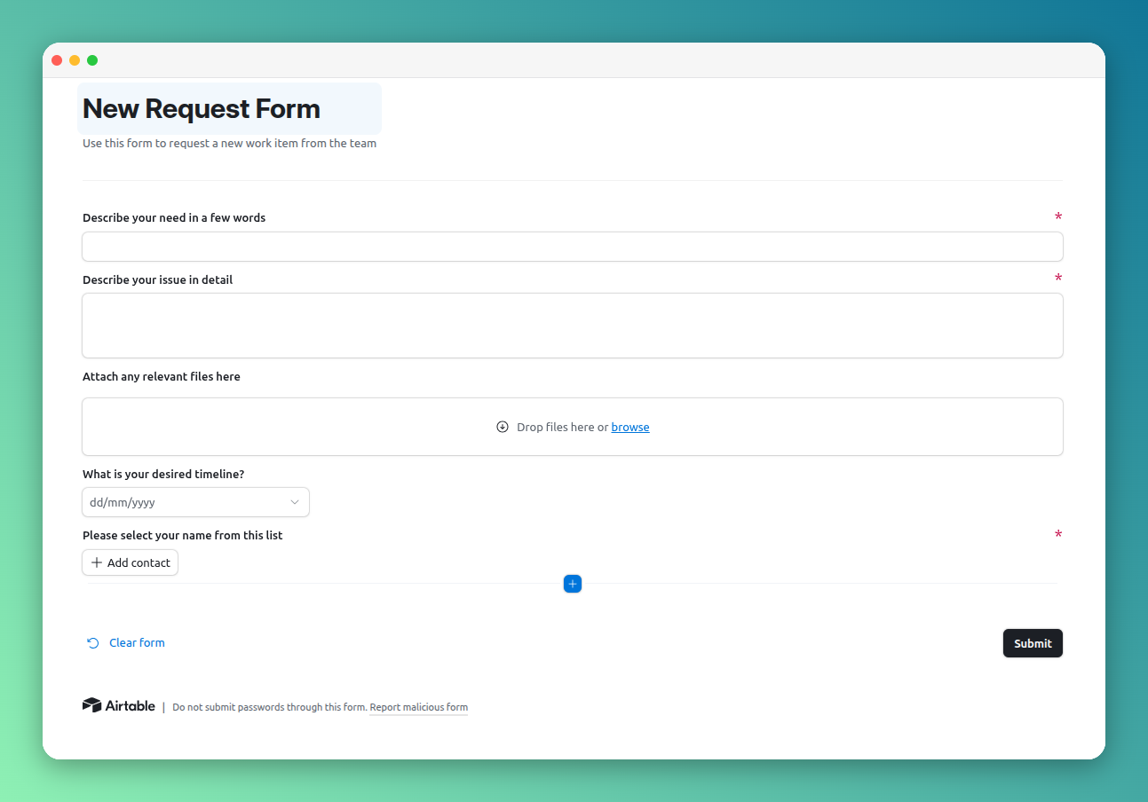Click the undo icon beside Clear form

(92, 642)
